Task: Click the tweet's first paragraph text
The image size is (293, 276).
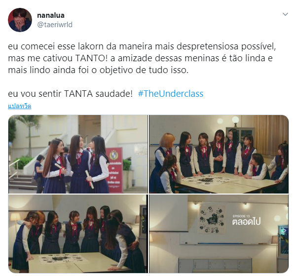Action: click(142, 58)
